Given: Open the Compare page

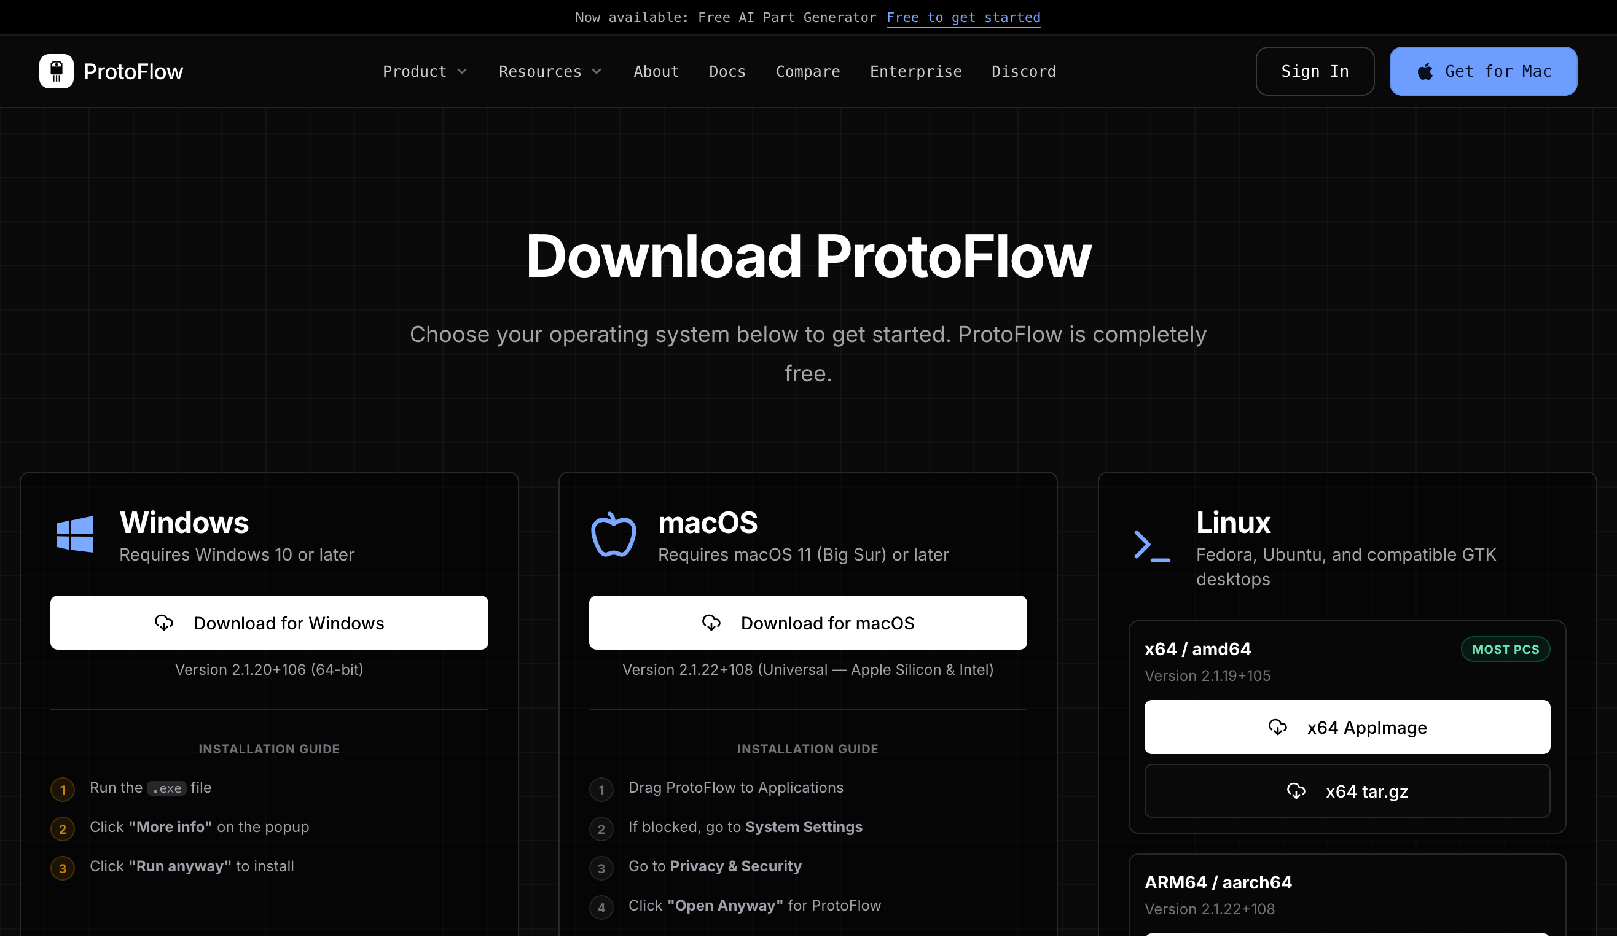Looking at the screenshot, I should pyautogui.click(x=808, y=71).
